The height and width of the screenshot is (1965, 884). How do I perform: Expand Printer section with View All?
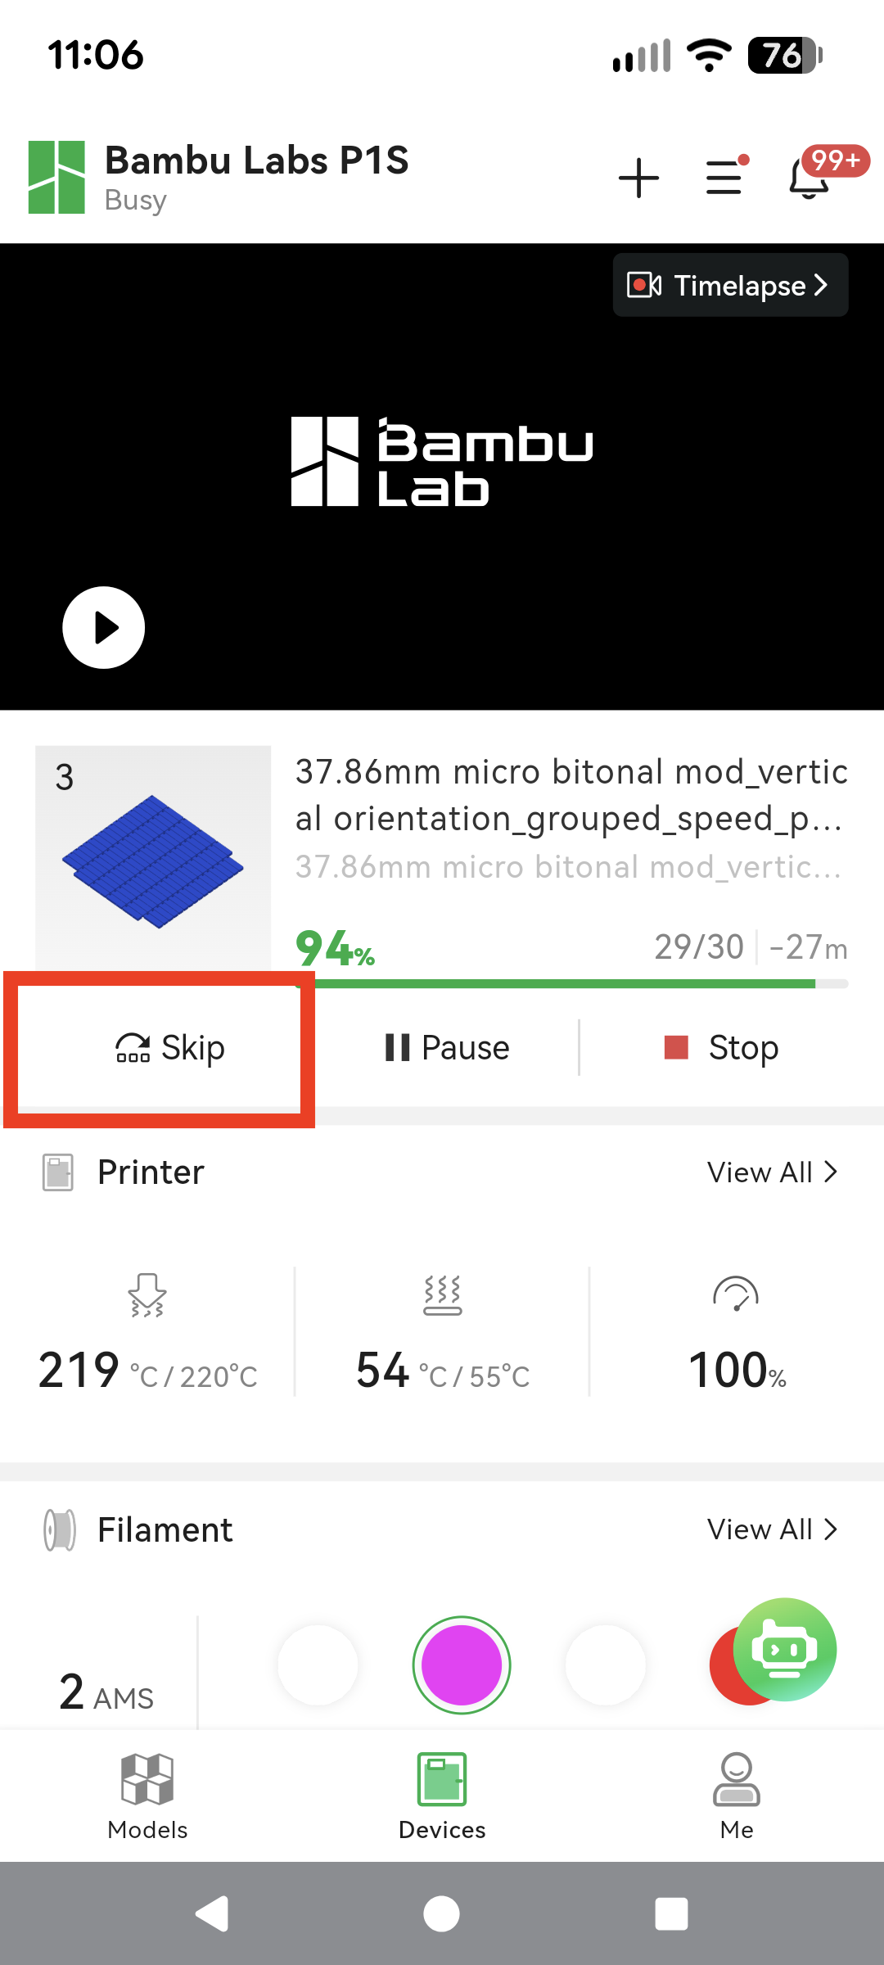tap(771, 1172)
